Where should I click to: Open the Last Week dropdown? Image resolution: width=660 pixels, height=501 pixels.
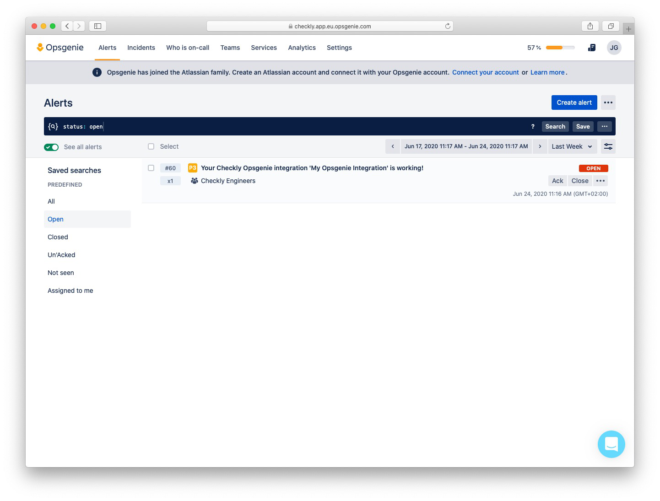(x=572, y=146)
